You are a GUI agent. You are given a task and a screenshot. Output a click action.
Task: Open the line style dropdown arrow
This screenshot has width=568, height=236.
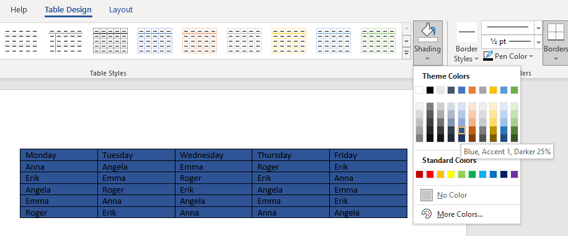click(538, 27)
